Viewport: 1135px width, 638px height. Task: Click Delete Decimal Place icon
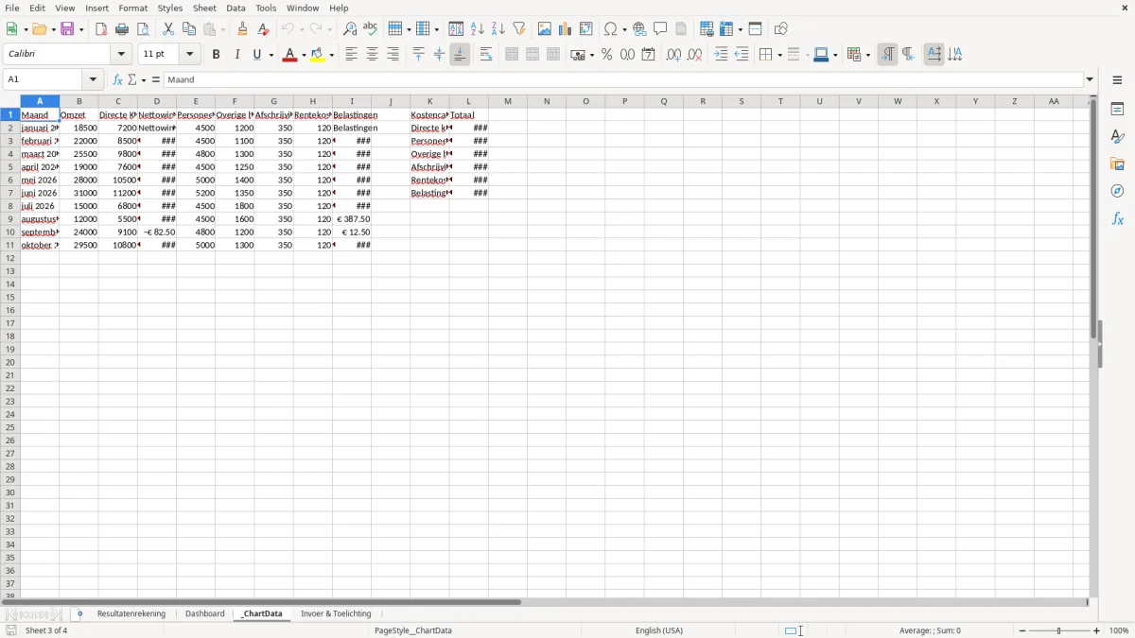695,55
